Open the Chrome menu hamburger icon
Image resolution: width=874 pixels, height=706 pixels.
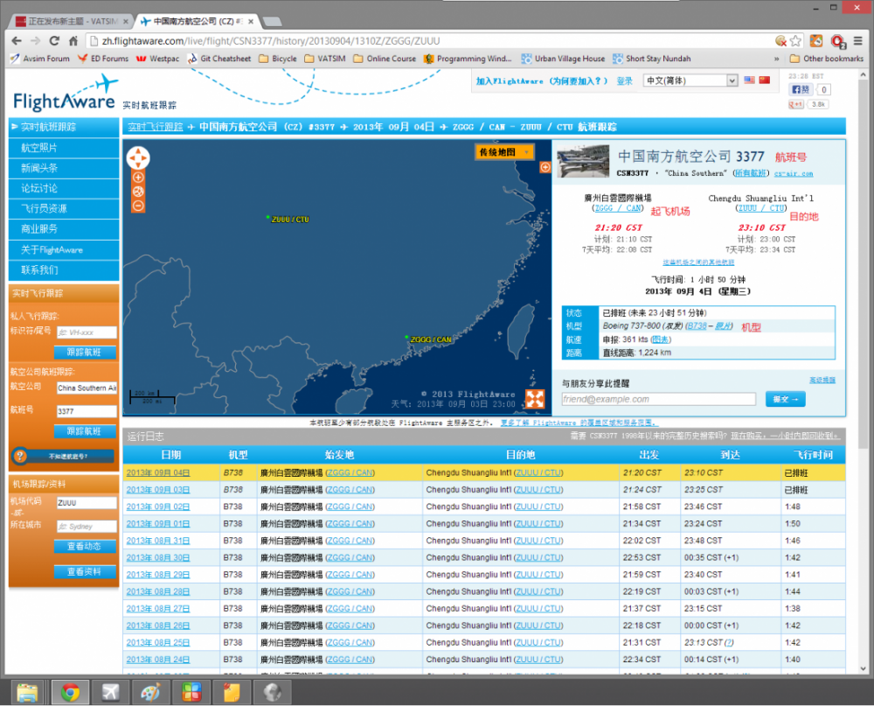tap(858, 41)
